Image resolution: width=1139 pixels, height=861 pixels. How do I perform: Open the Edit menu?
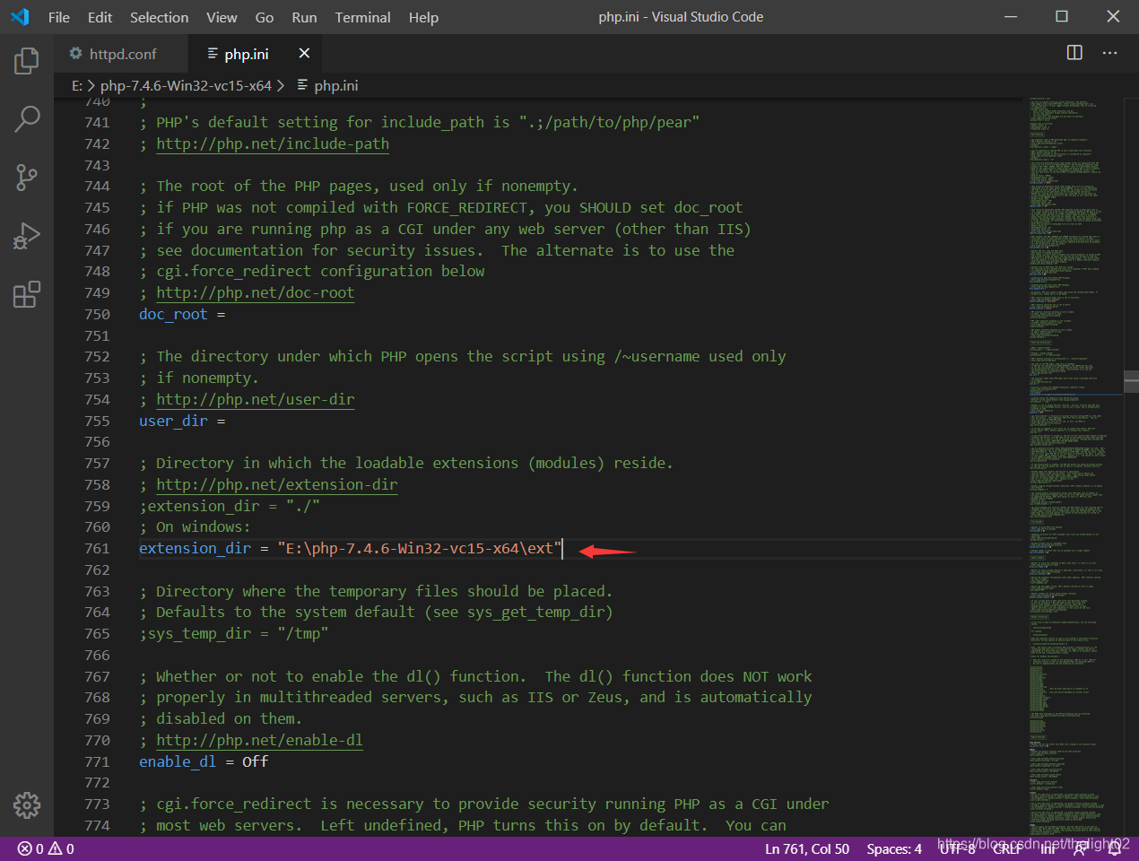(x=100, y=17)
